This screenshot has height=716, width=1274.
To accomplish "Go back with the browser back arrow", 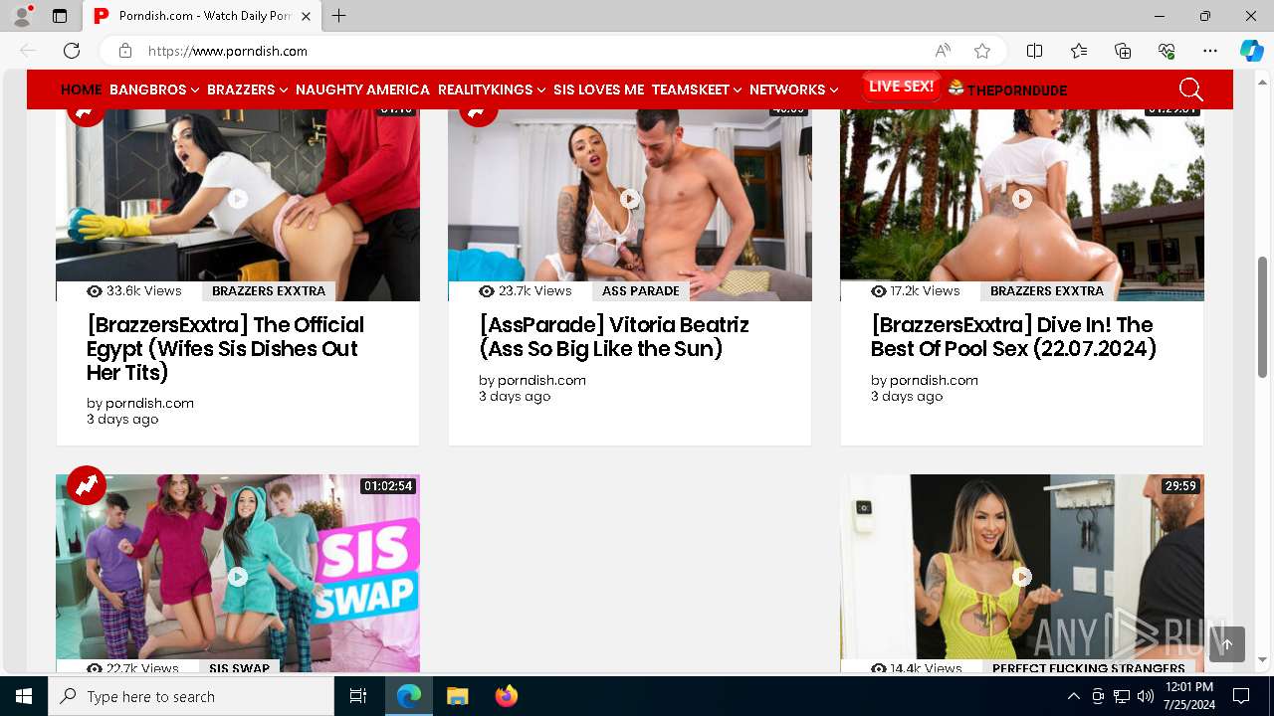I will tap(28, 51).
